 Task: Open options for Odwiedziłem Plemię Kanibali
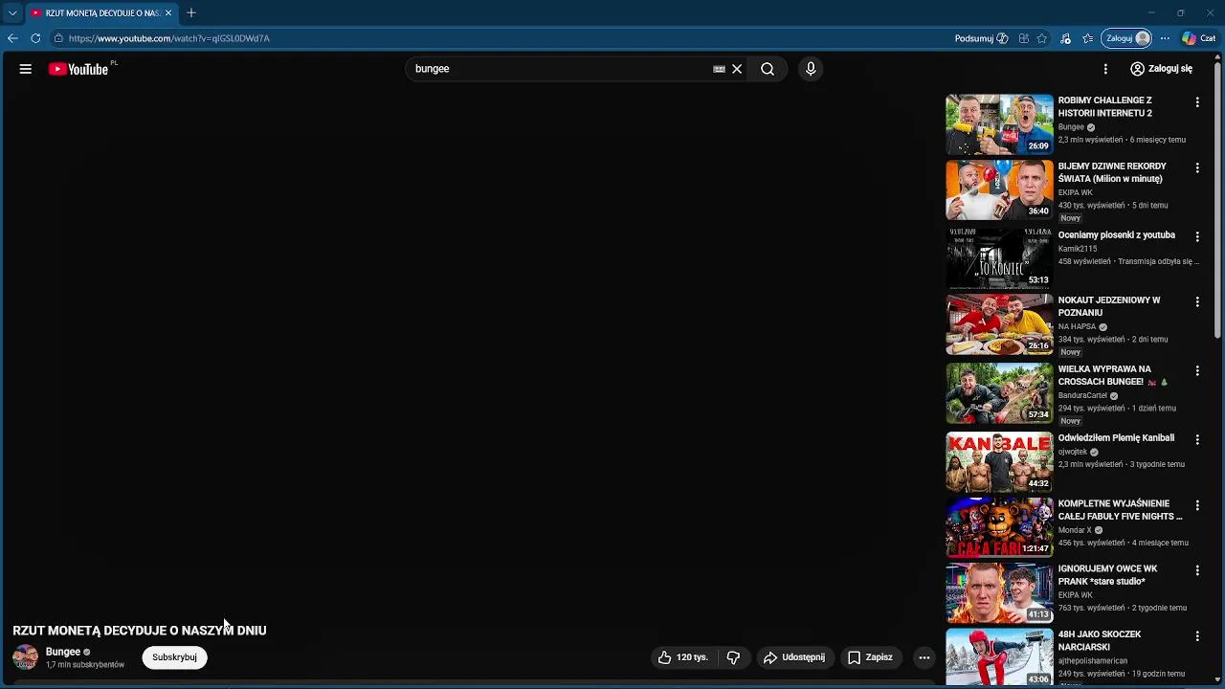[1196, 439]
